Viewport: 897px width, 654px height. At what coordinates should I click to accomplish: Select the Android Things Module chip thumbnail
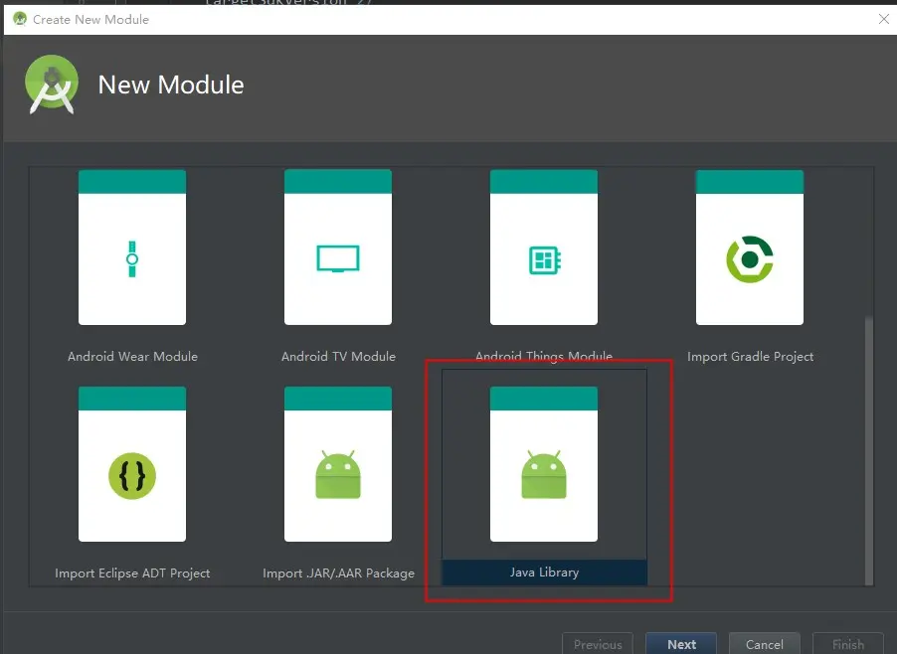[x=544, y=246]
